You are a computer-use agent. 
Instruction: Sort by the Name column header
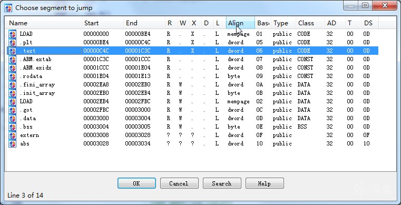44,23
